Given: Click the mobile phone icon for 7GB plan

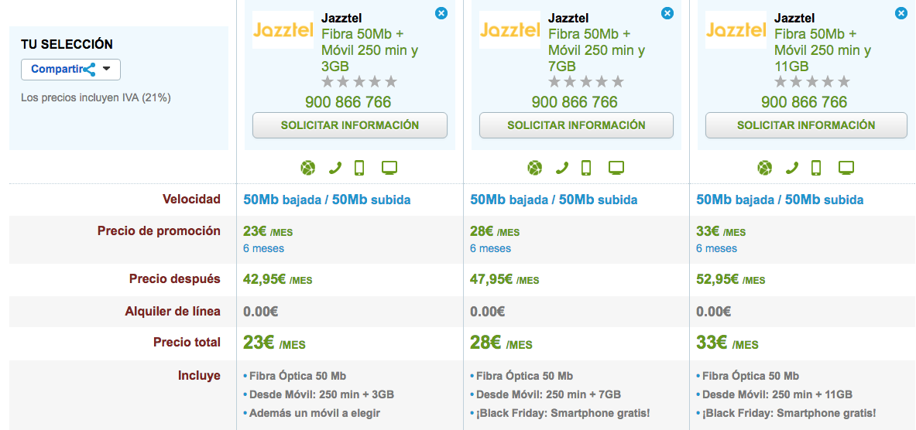Looking at the screenshot, I should point(586,168).
